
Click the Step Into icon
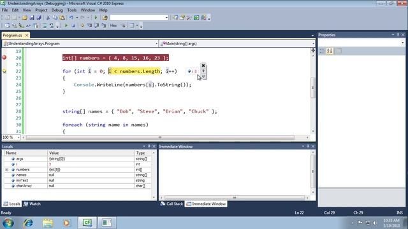[x=89, y=25]
